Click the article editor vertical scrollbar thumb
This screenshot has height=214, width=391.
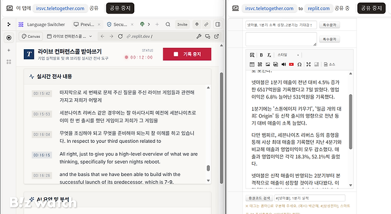coord(351,122)
